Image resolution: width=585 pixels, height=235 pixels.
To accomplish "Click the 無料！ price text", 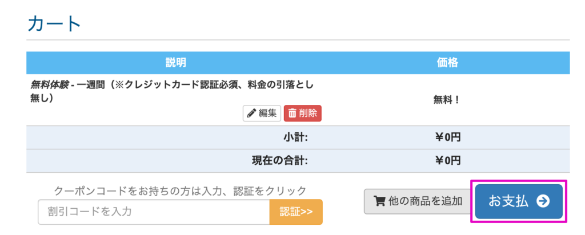I will (x=447, y=99).
